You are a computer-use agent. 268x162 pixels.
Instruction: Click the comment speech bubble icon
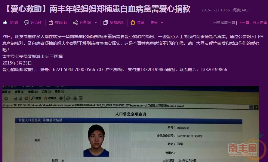pyautogui.click(x=27, y=22)
